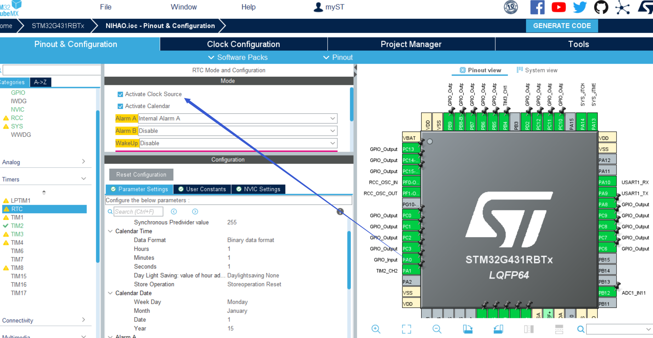Switch to Tools tab
This screenshot has height=338, width=653.
578,44
